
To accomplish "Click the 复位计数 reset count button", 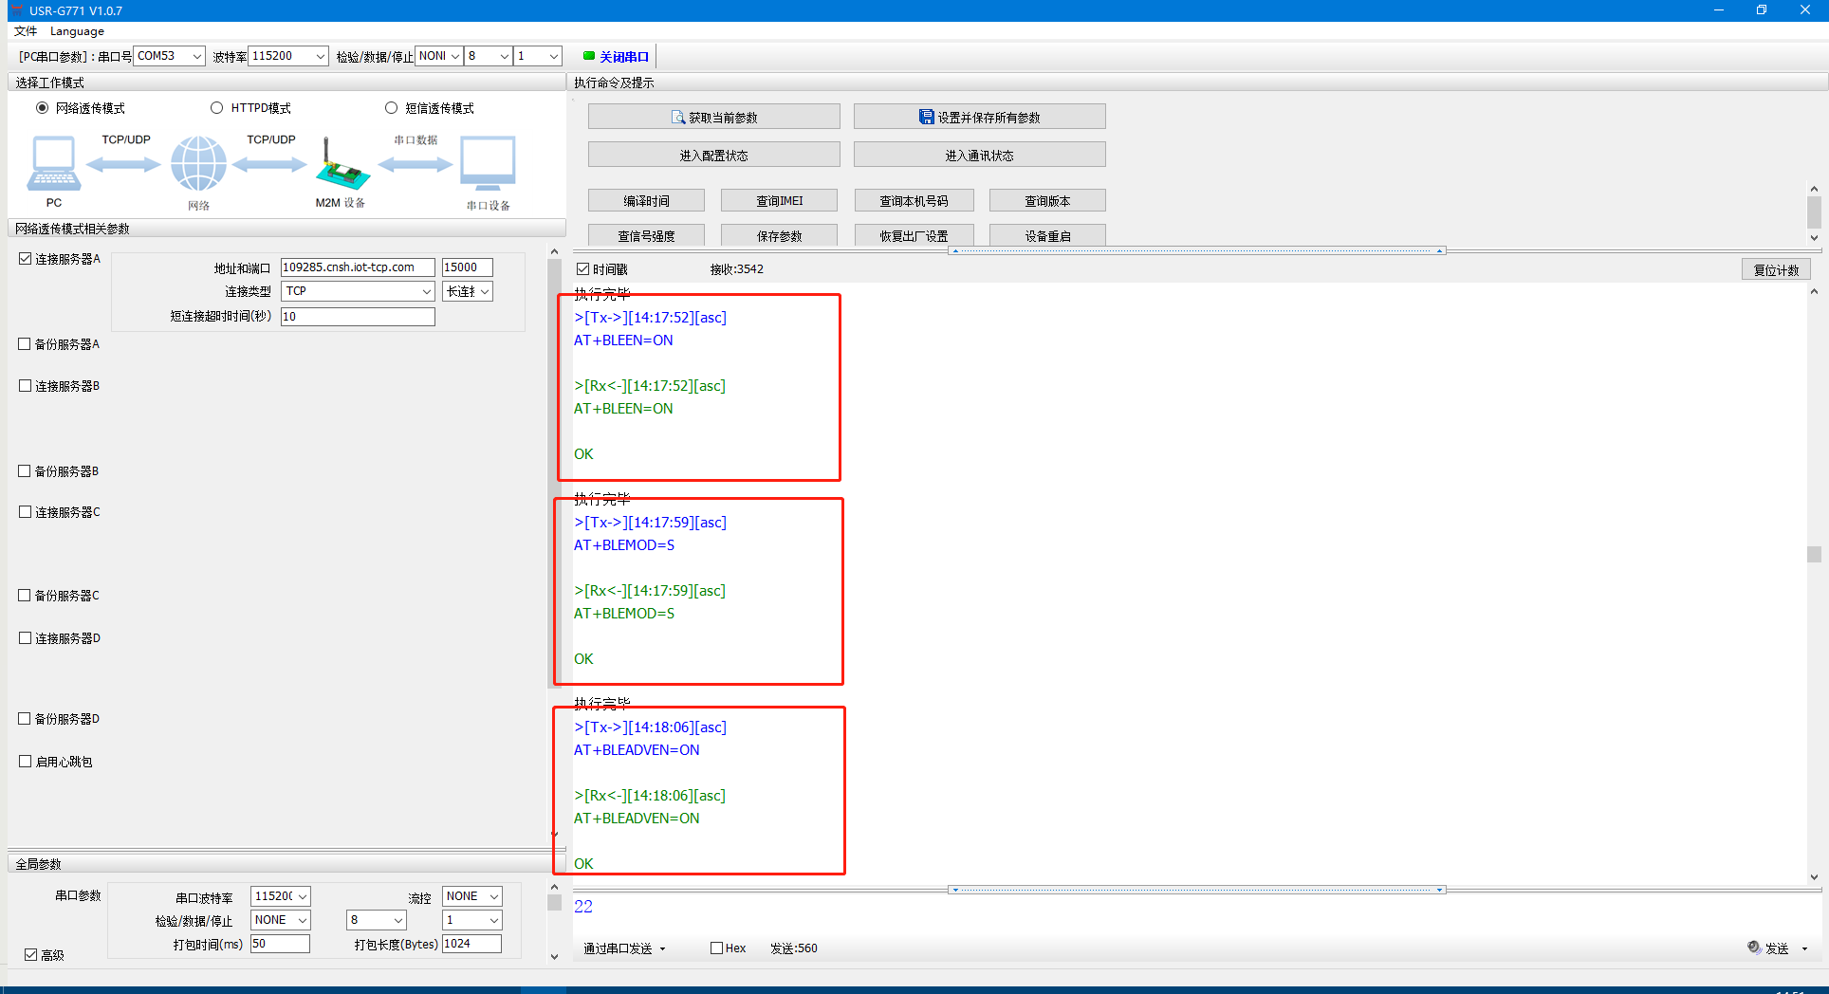I will 1775,269.
